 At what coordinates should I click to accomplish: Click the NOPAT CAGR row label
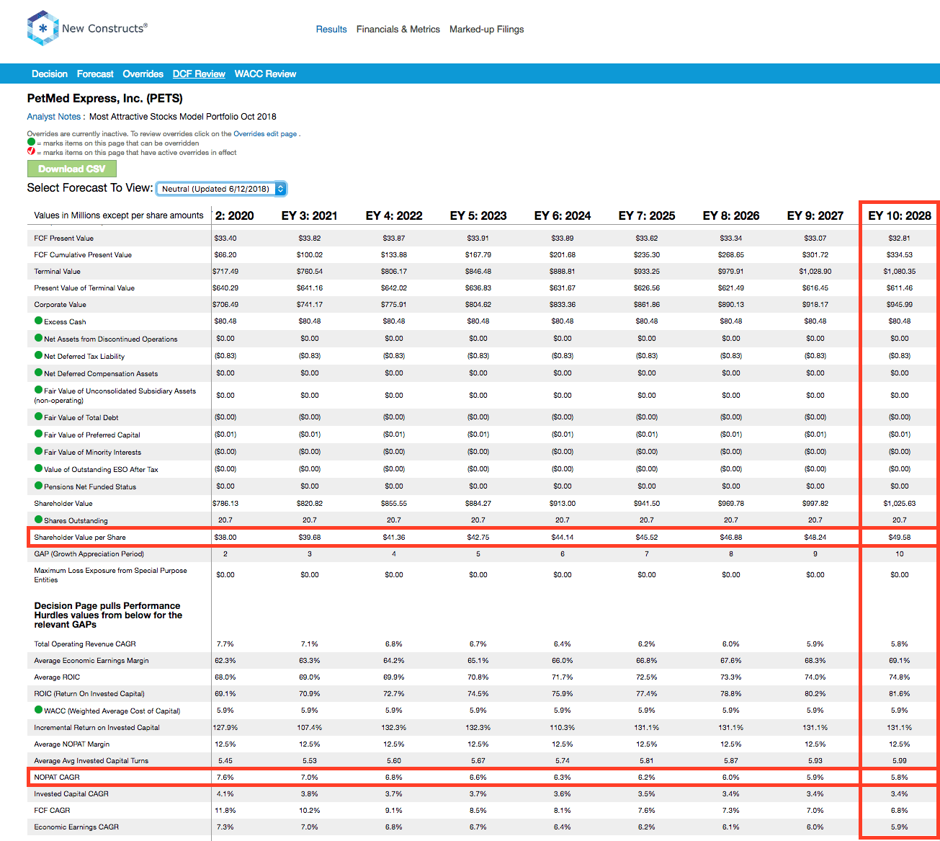click(57, 777)
